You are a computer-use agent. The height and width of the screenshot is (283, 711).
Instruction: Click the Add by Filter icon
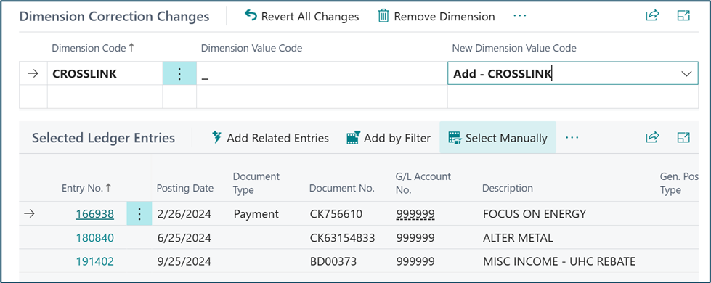(x=353, y=137)
